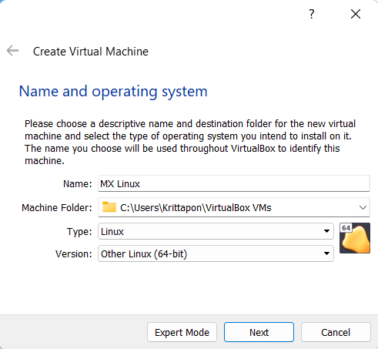Click the 64-bit OS type icon
This screenshot has height=349, width=378.
[x=355, y=238]
